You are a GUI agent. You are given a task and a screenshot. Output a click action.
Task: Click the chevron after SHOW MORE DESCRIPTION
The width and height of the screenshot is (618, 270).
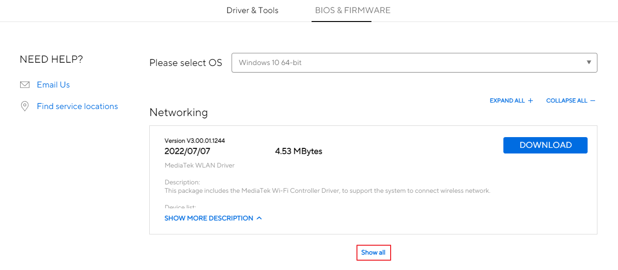click(259, 218)
